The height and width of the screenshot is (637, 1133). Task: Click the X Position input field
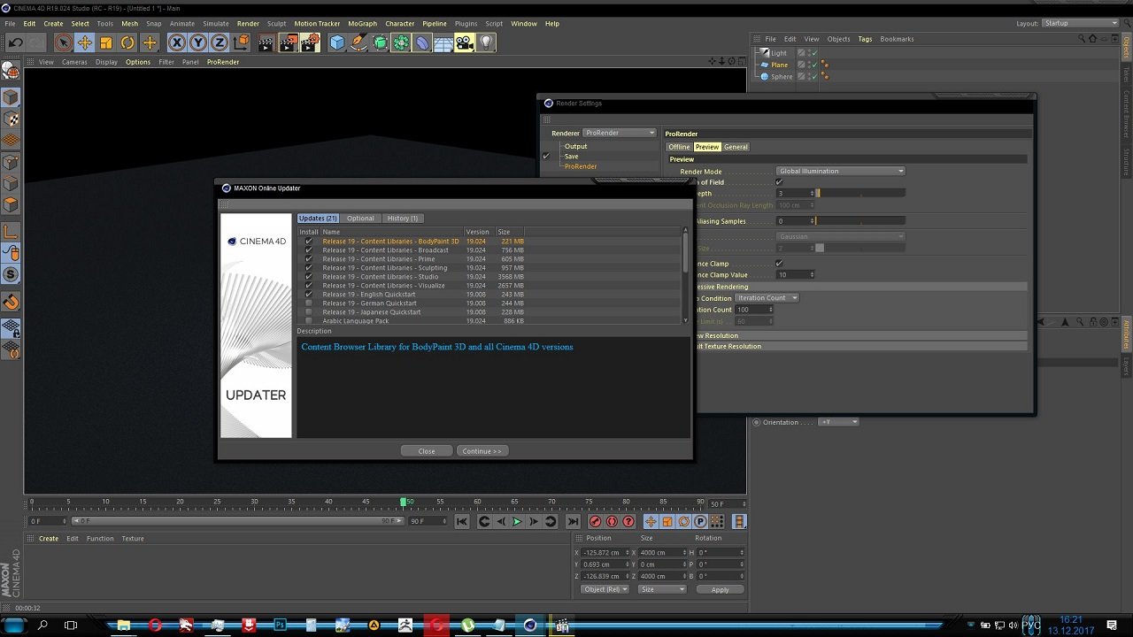click(602, 552)
